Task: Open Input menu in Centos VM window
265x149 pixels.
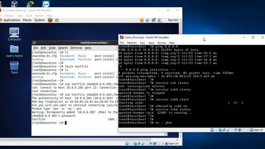Action: 151,43
